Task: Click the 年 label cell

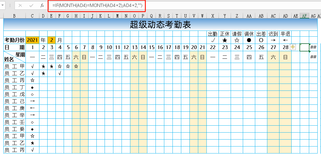Action: [x=43, y=40]
